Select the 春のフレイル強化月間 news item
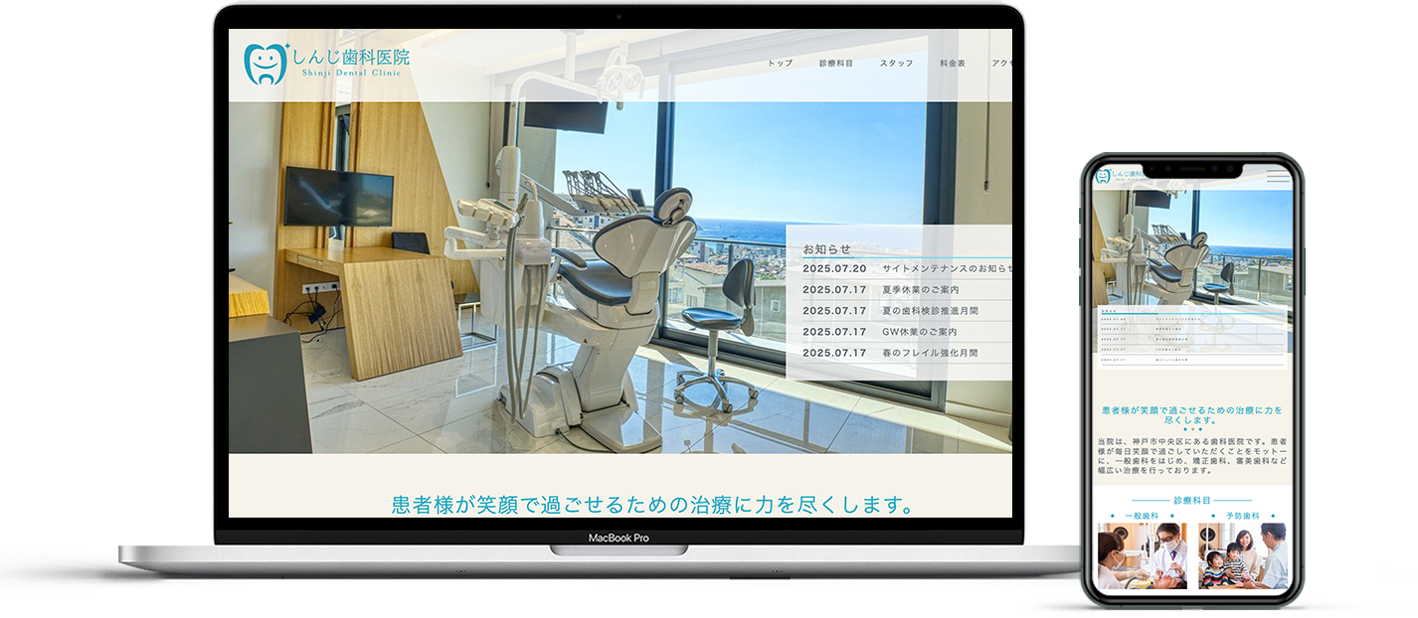The image size is (1418, 618). click(929, 353)
